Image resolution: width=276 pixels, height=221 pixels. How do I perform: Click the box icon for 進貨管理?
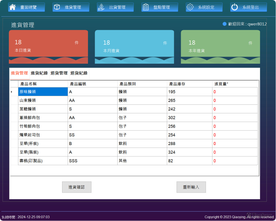coord(57,7)
